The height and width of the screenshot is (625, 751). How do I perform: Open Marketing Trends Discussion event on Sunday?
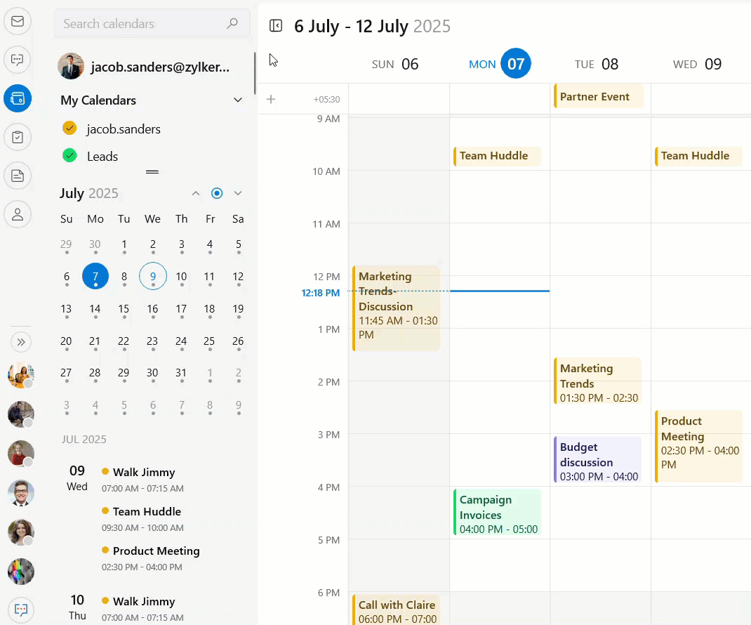[x=396, y=308]
